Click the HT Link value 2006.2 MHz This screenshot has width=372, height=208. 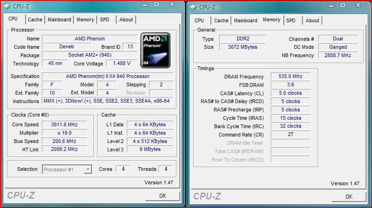(64, 149)
